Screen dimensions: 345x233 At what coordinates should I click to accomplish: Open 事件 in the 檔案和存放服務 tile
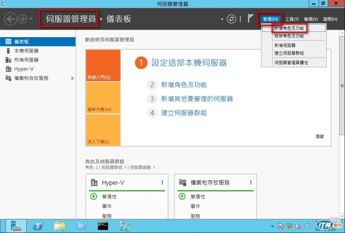point(195,206)
